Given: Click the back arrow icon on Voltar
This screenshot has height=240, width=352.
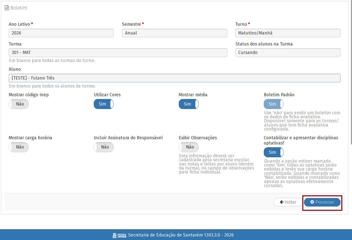Looking at the screenshot, I should tap(281, 202).
